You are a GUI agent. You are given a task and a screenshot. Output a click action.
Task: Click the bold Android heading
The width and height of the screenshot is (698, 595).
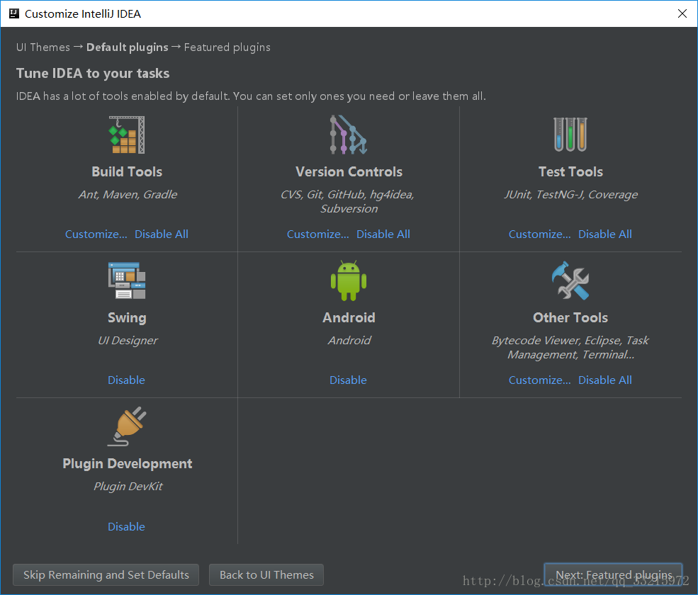coord(349,318)
